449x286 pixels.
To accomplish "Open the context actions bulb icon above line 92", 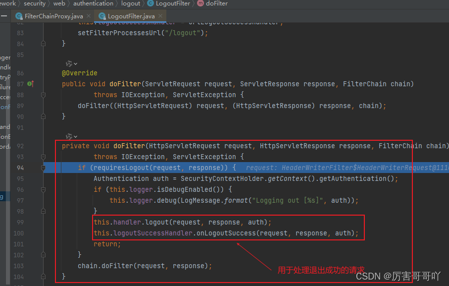I will point(69,136).
